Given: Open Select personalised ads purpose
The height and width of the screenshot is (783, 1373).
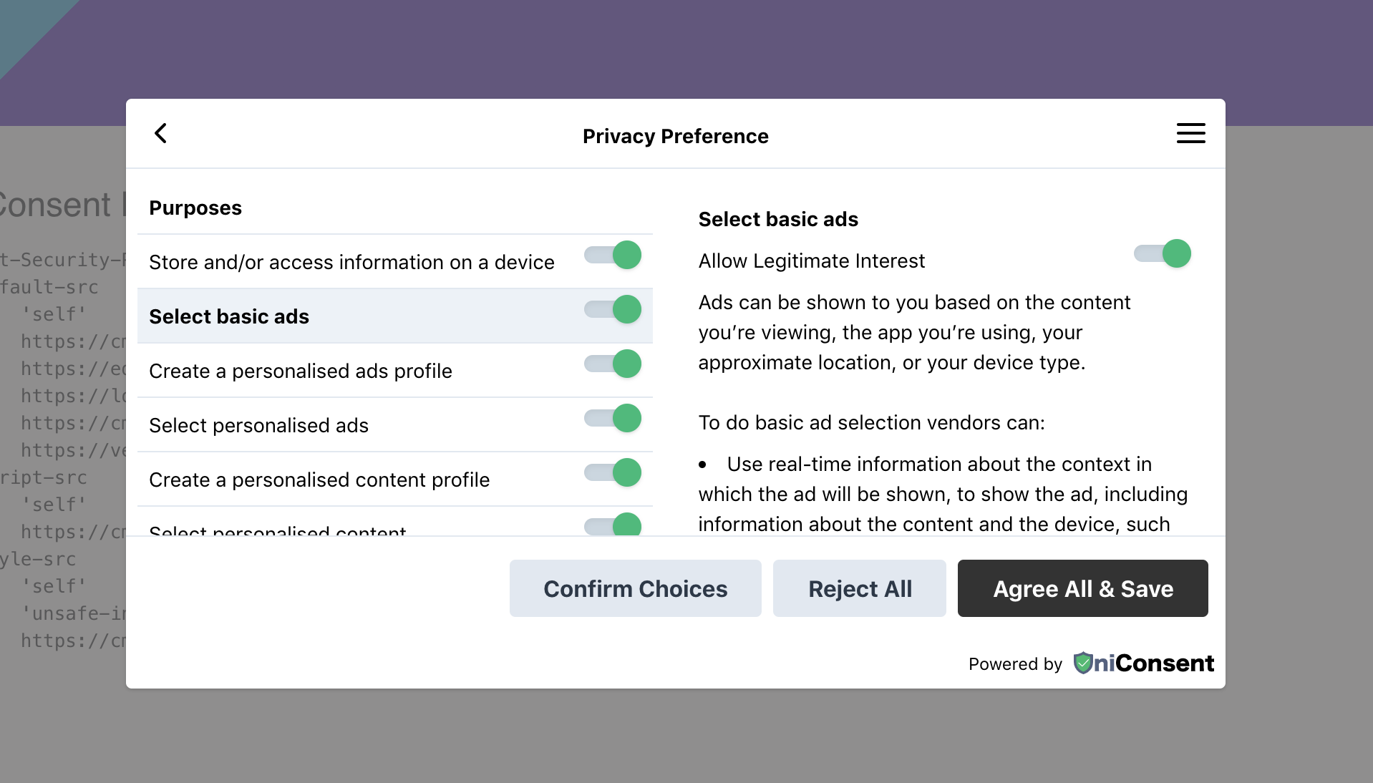Looking at the screenshot, I should point(258,425).
